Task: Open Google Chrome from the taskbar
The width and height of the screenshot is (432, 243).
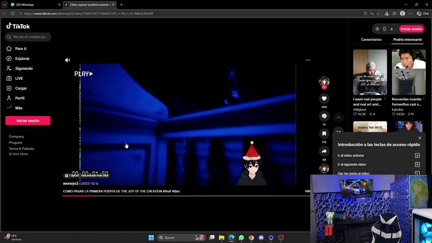Action: tap(251, 238)
